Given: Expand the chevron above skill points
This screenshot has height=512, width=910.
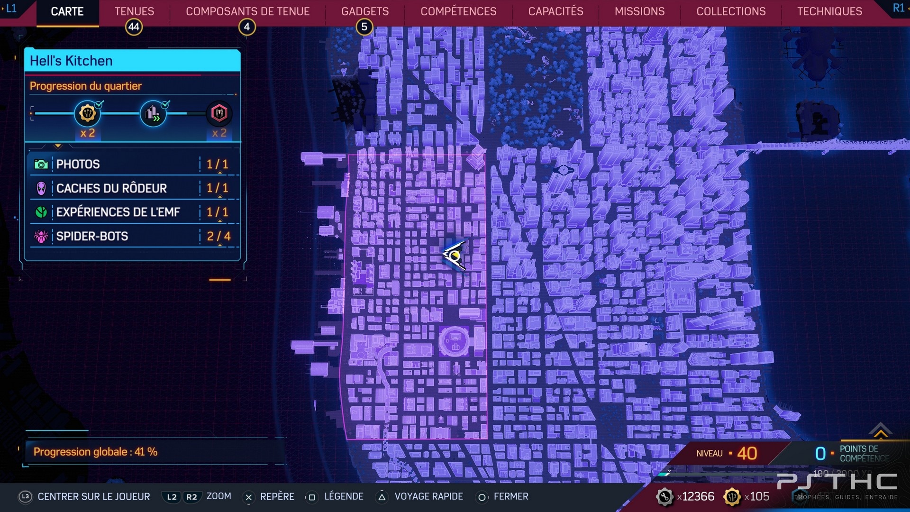Looking at the screenshot, I should (880, 430).
